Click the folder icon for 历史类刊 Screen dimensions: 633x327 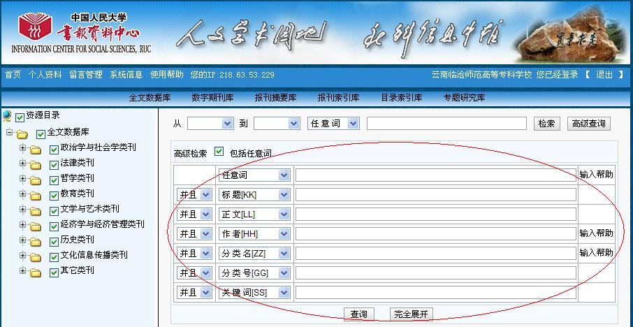(x=36, y=241)
